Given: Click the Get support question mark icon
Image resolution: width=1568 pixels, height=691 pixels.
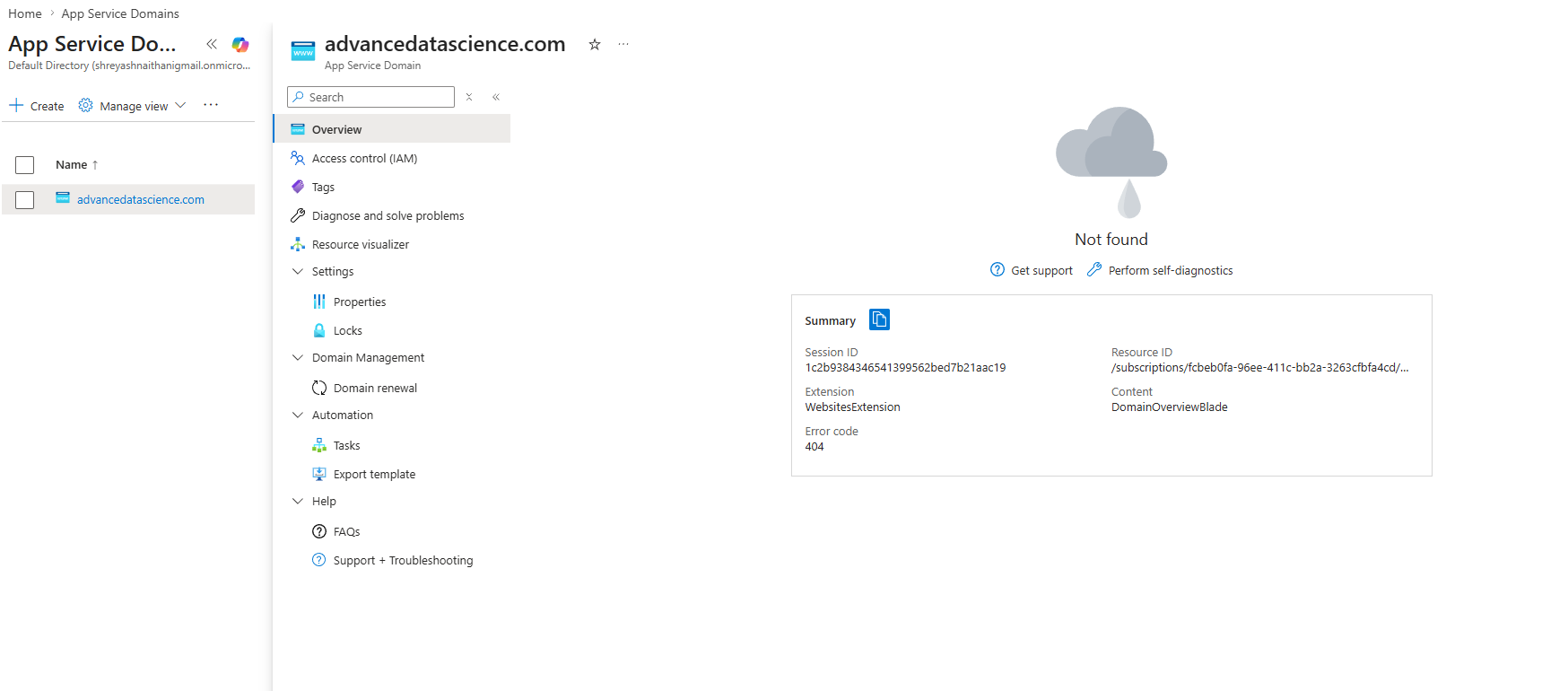Looking at the screenshot, I should [997, 270].
